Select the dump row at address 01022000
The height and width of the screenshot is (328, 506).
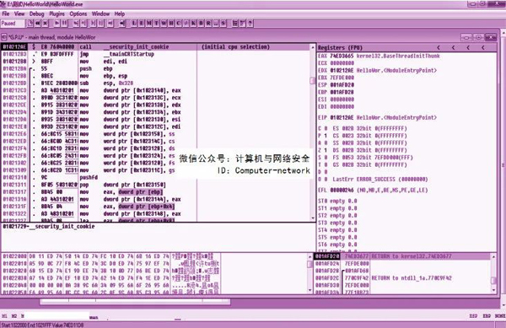point(111,256)
